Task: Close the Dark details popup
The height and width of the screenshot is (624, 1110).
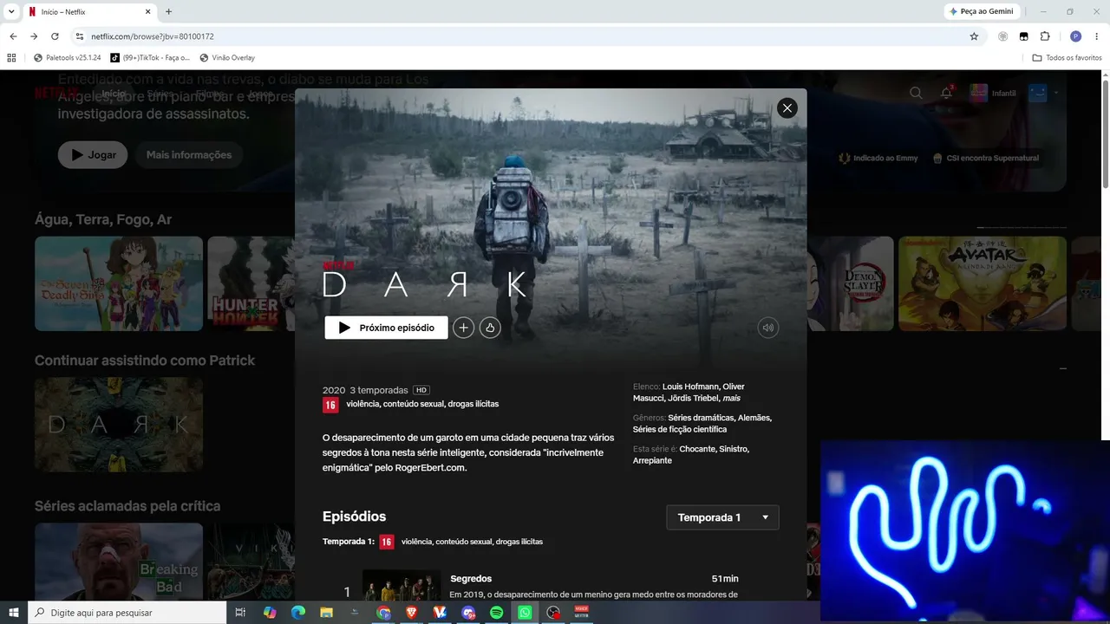Action: coord(787,107)
